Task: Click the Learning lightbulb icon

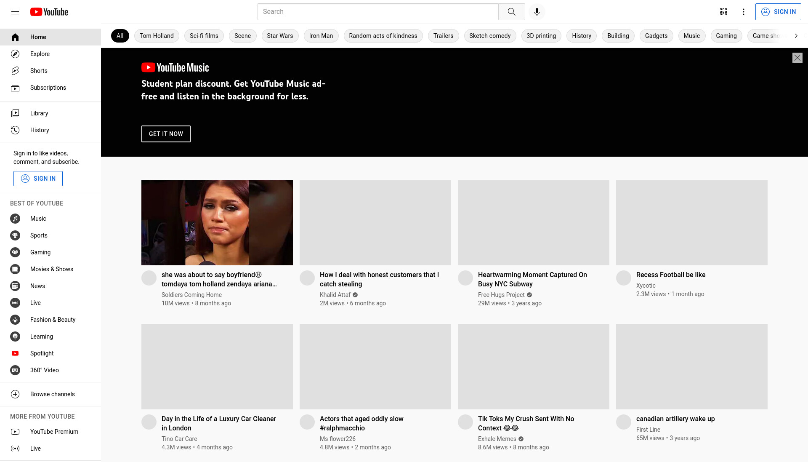Action: click(15, 336)
